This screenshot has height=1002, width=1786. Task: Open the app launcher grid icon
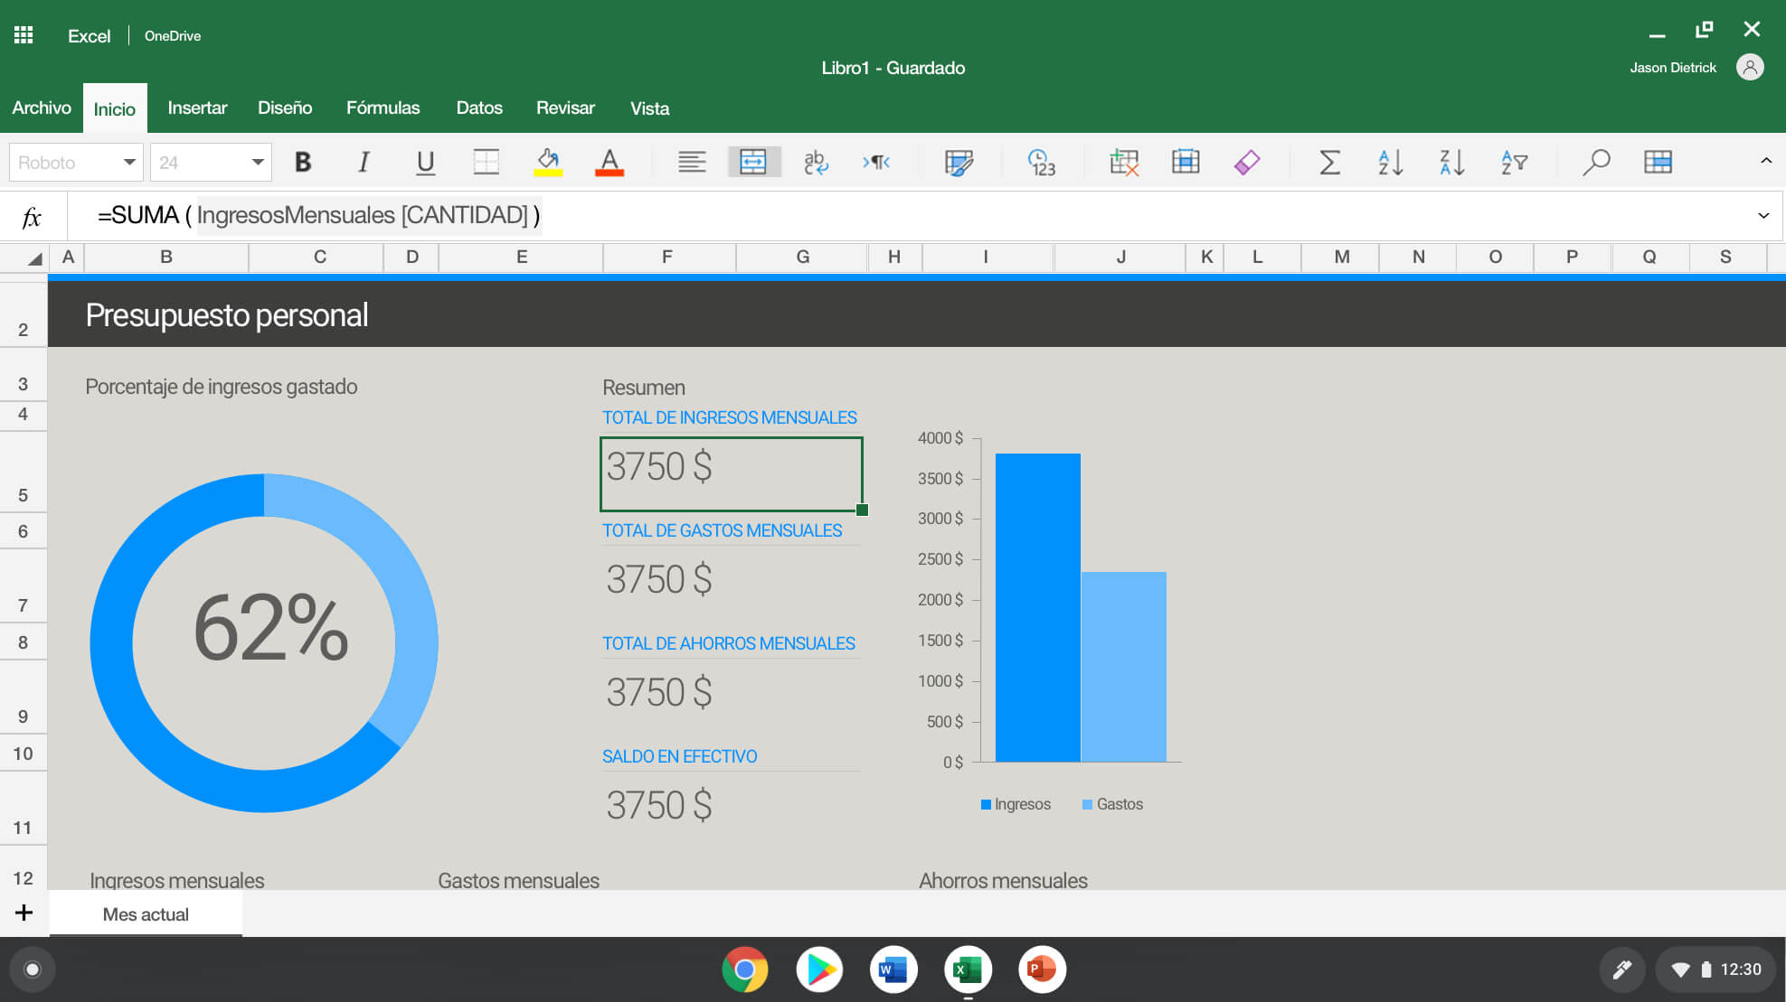(x=24, y=35)
